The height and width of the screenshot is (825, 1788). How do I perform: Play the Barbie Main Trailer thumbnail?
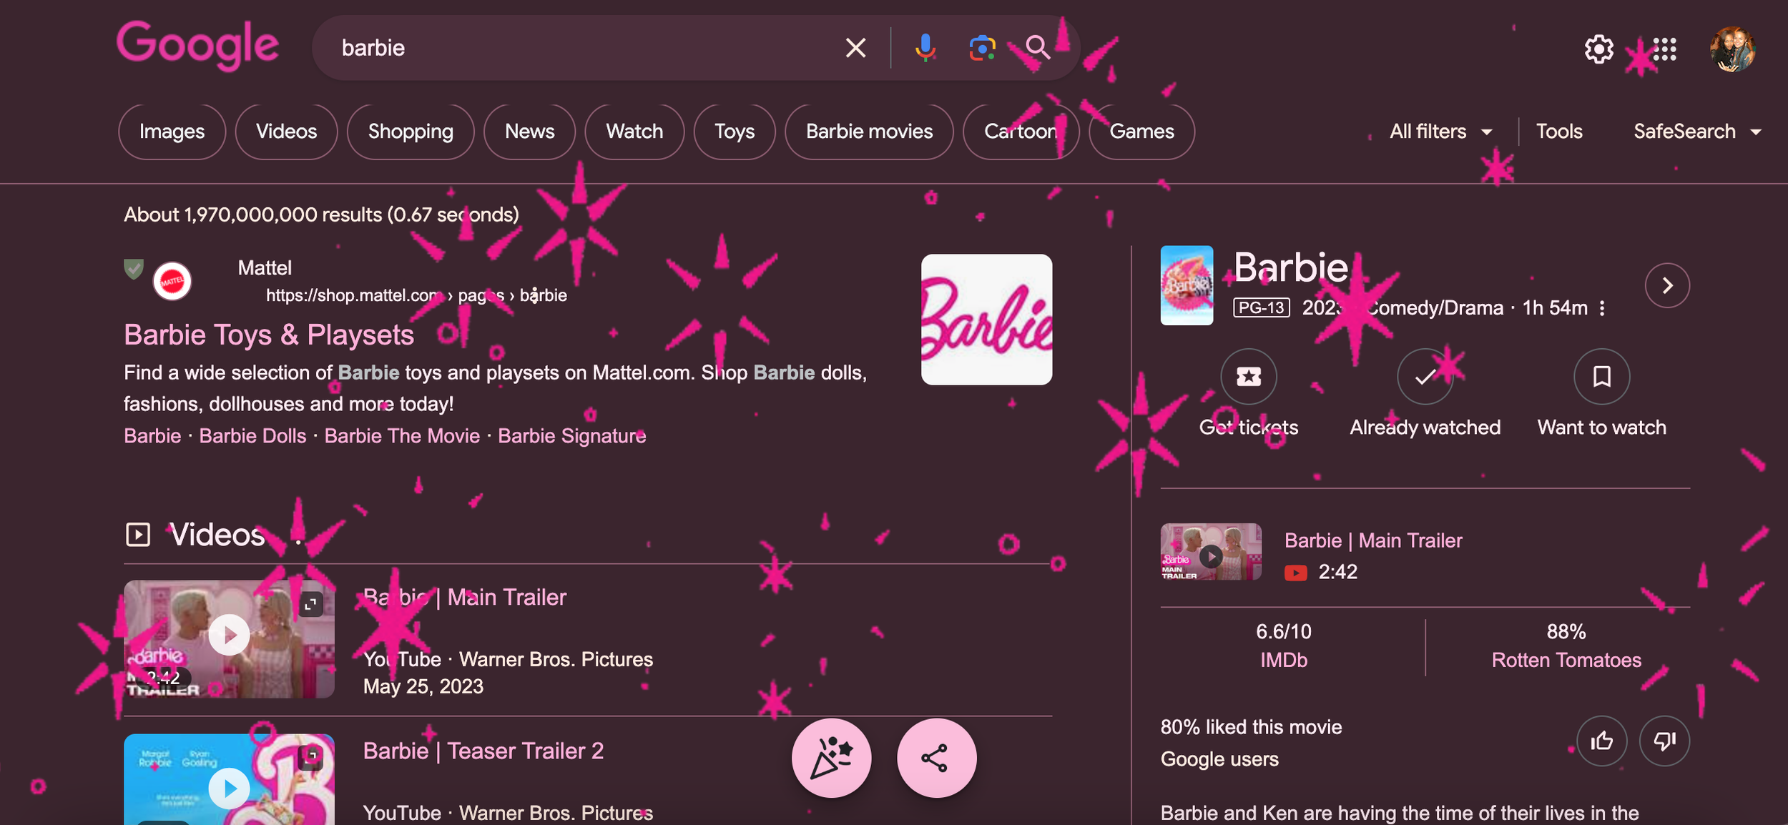tap(229, 636)
